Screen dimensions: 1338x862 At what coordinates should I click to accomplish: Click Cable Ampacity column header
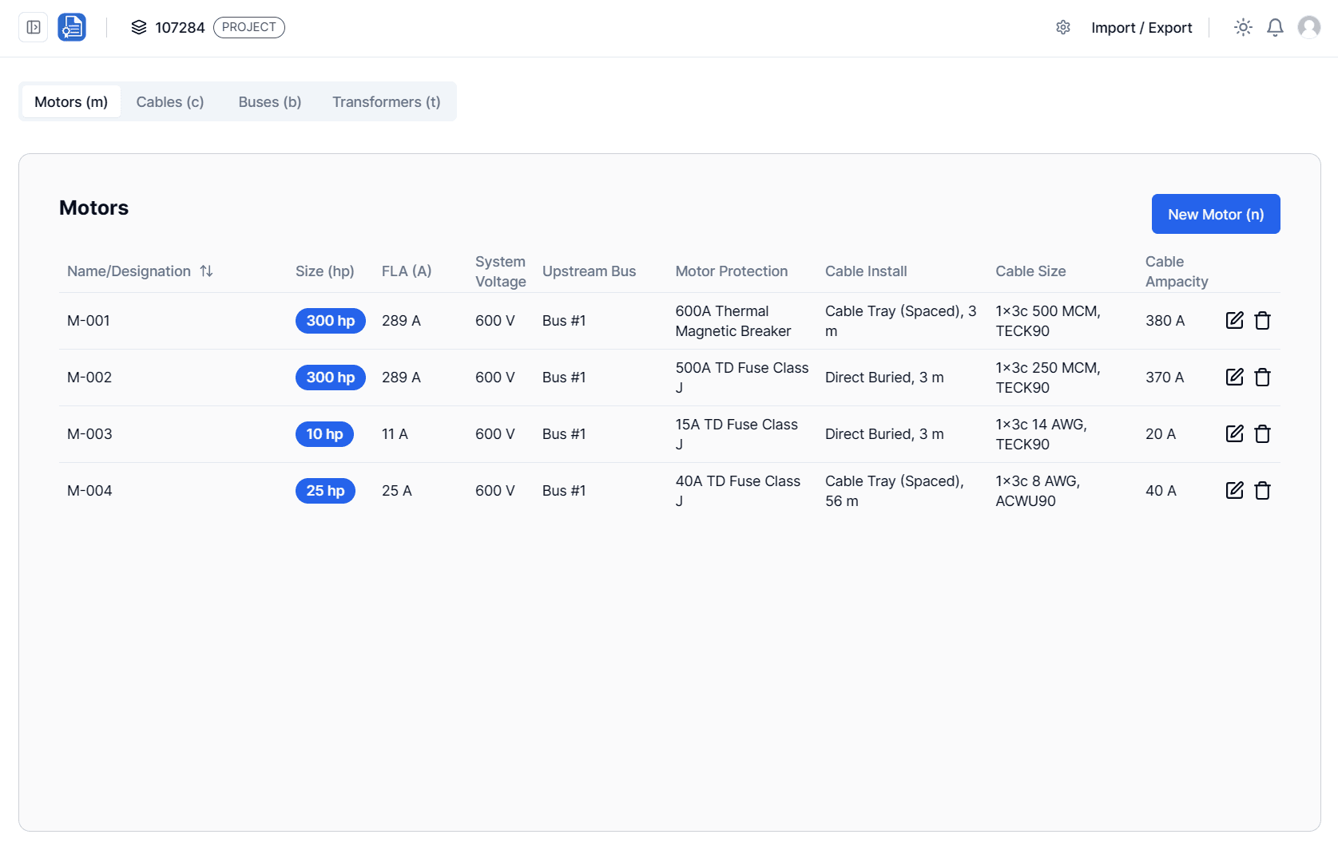coord(1177,271)
